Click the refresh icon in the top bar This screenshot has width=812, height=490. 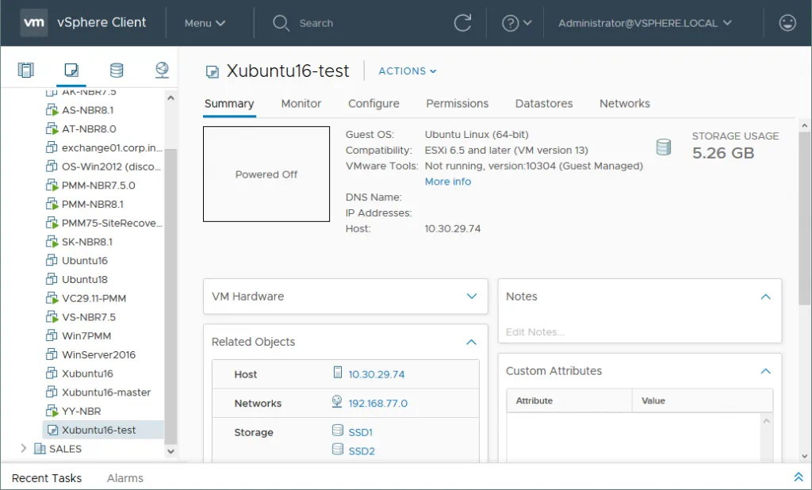[x=463, y=23]
